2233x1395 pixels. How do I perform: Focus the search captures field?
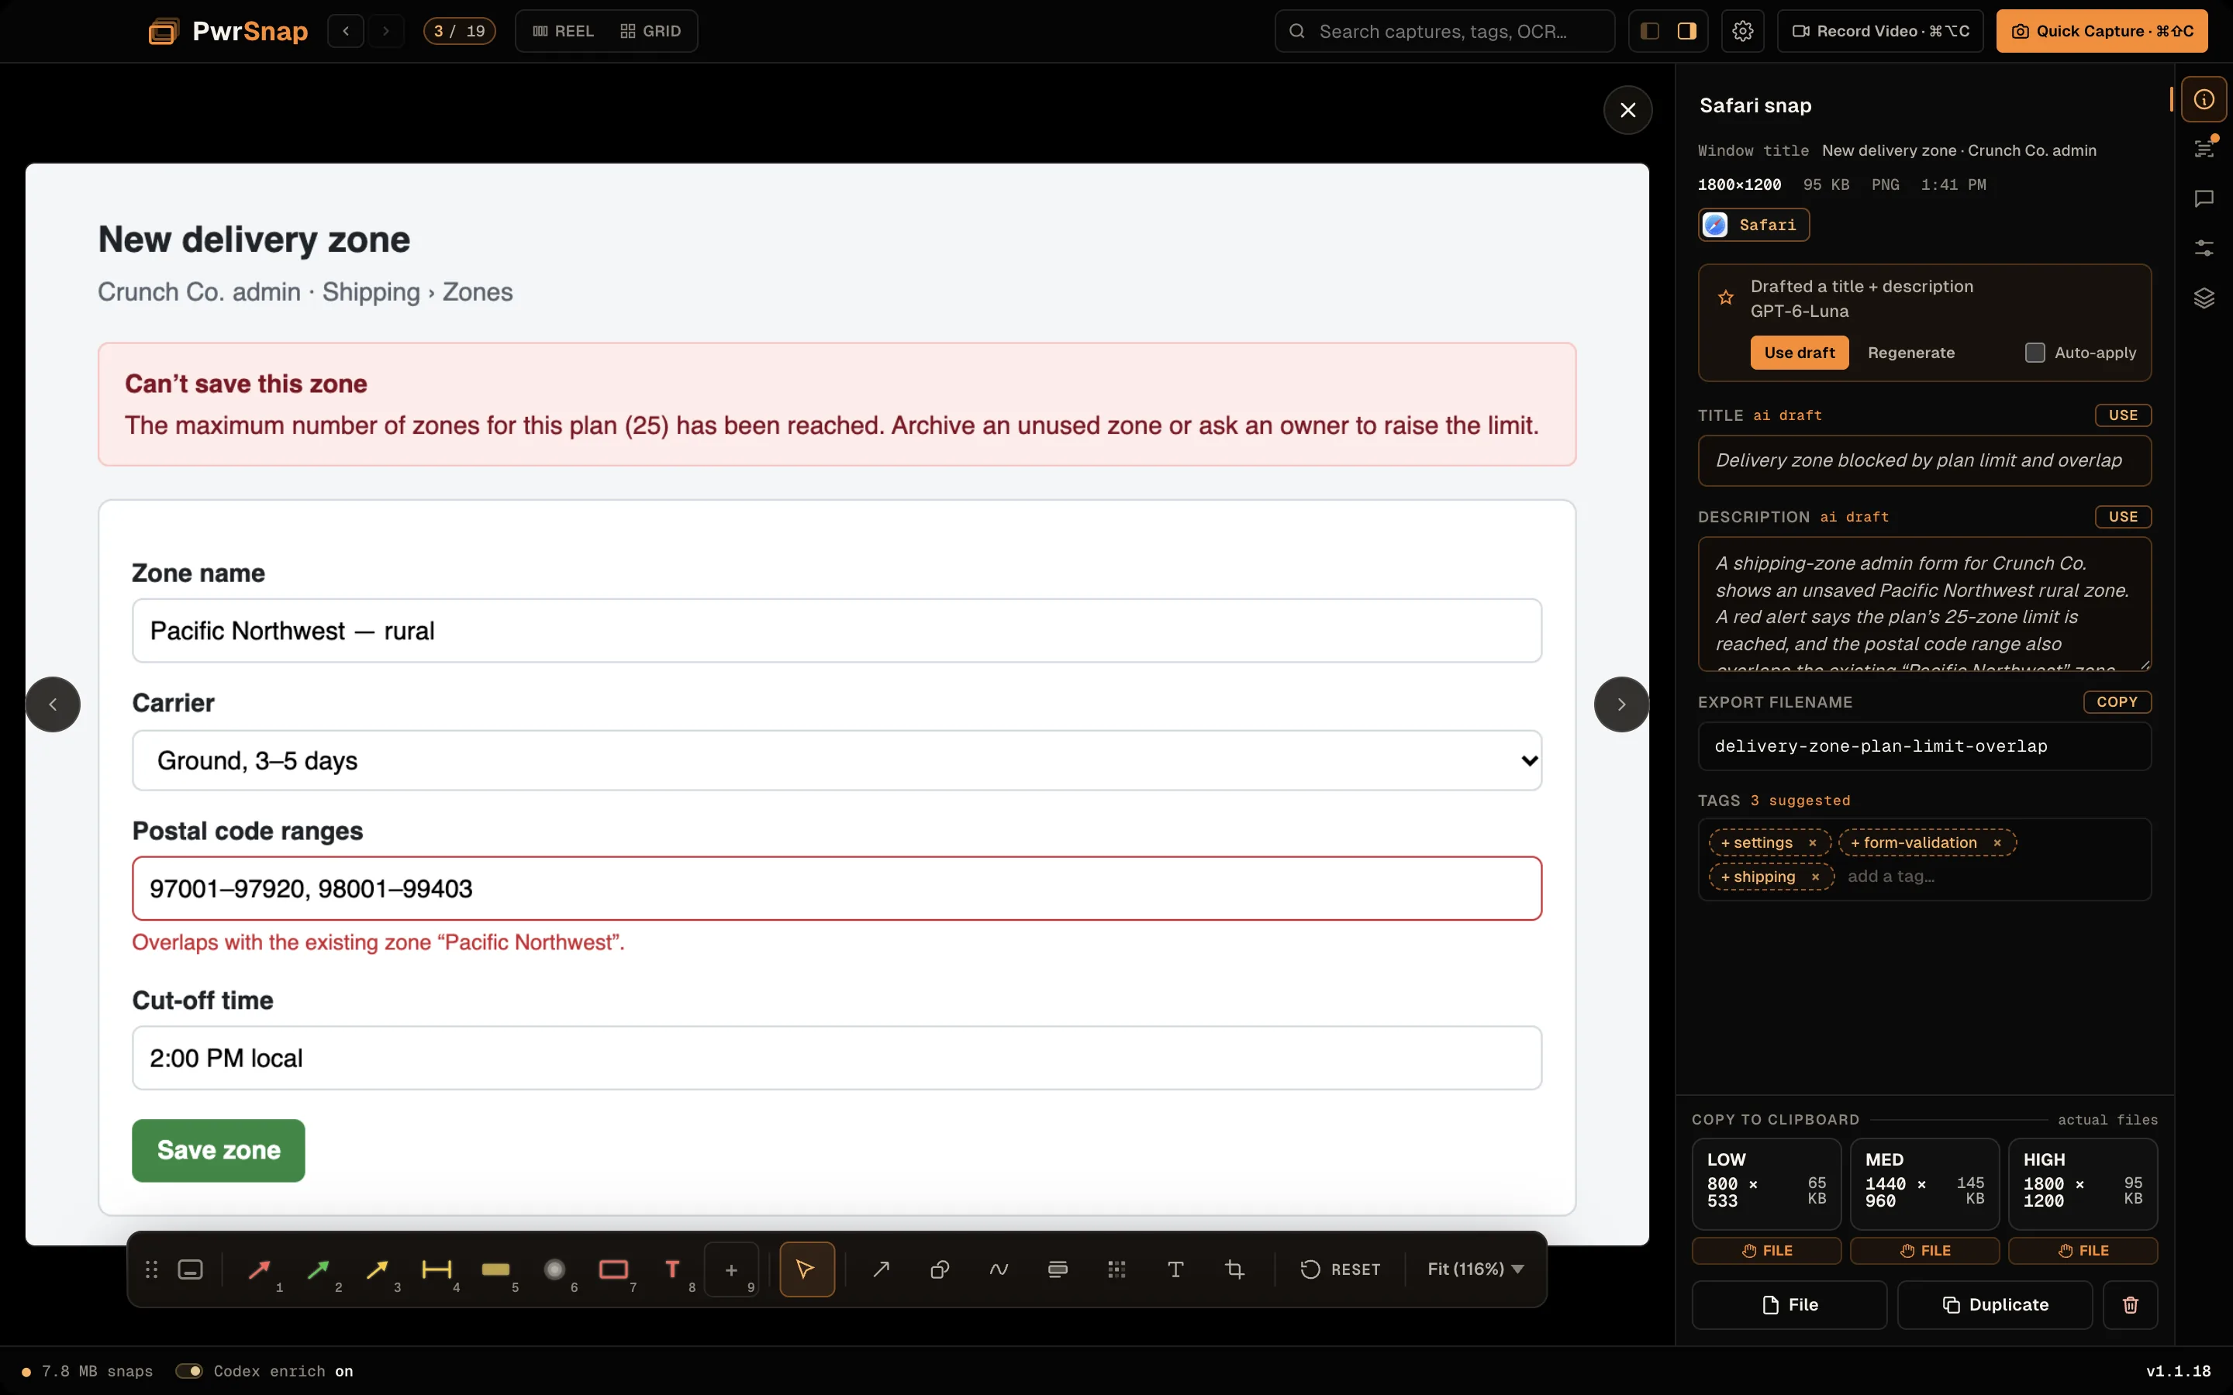tap(1444, 31)
